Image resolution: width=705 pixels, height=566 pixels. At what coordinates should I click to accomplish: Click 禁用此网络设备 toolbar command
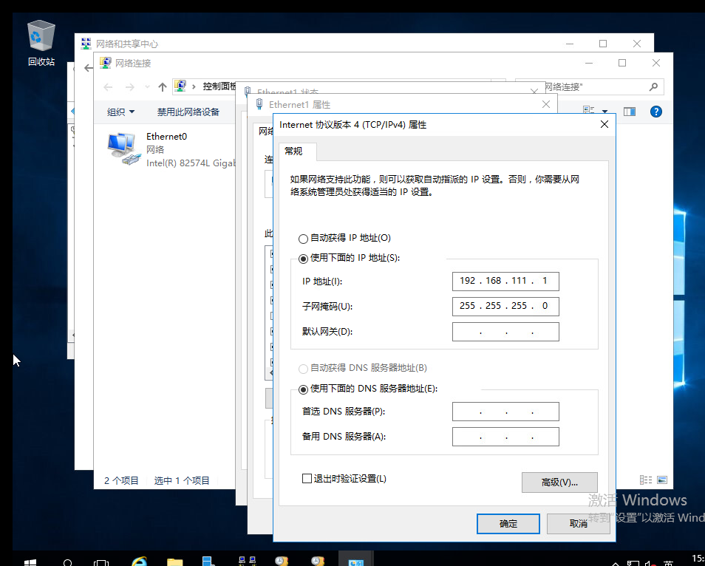pyautogui.click(x=188, y=112)
